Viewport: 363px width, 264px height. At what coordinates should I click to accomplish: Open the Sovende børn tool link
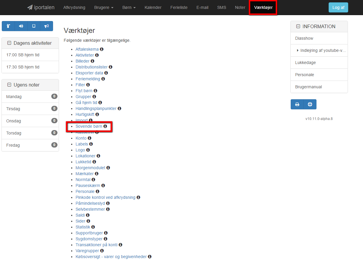pos(89,126)
